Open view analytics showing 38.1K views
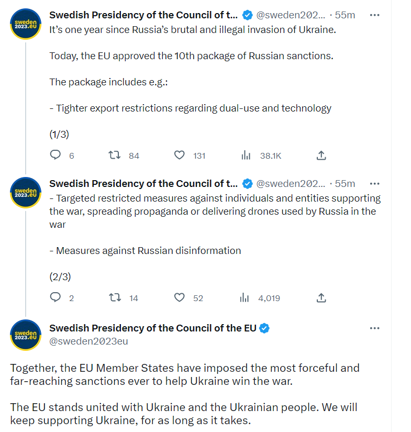This screenshot has height=432, width=411. click(x=245, y=155)
